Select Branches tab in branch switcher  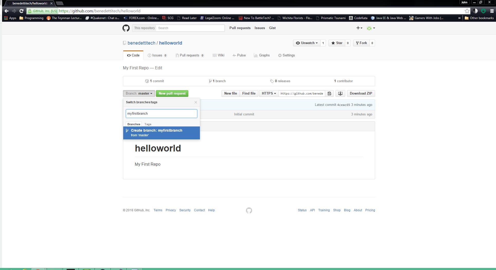(134, 124)
